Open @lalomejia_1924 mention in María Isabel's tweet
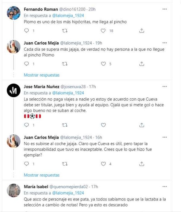This screenshot has height=212, width=181. [68, 193]
